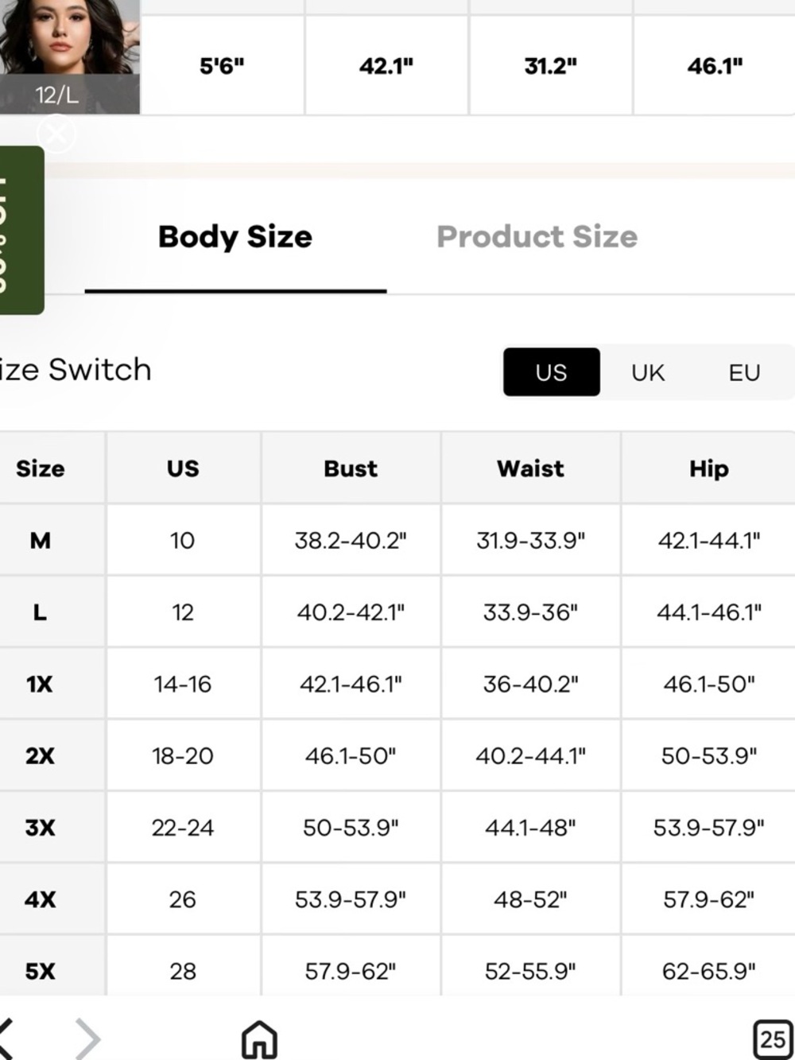The width and height of the screenshot is (795, 1060).
Task: Select the 3X row US 22-24 cell
Action: pos(183,828)
